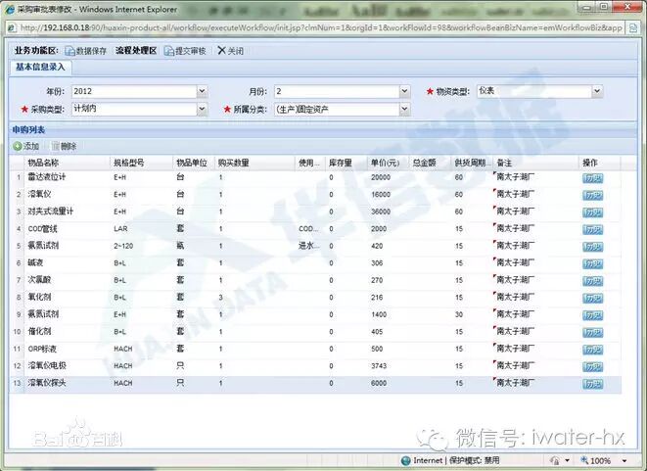Viewport: 647px width, 471px height.
Task: Open history for 溶氧仪 row 2
Action: (x=592, y=195)
